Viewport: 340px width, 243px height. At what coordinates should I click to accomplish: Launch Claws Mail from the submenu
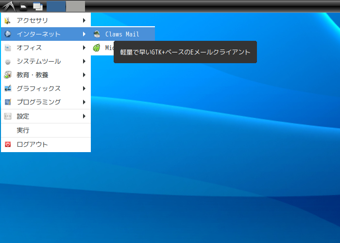[123, 34]
